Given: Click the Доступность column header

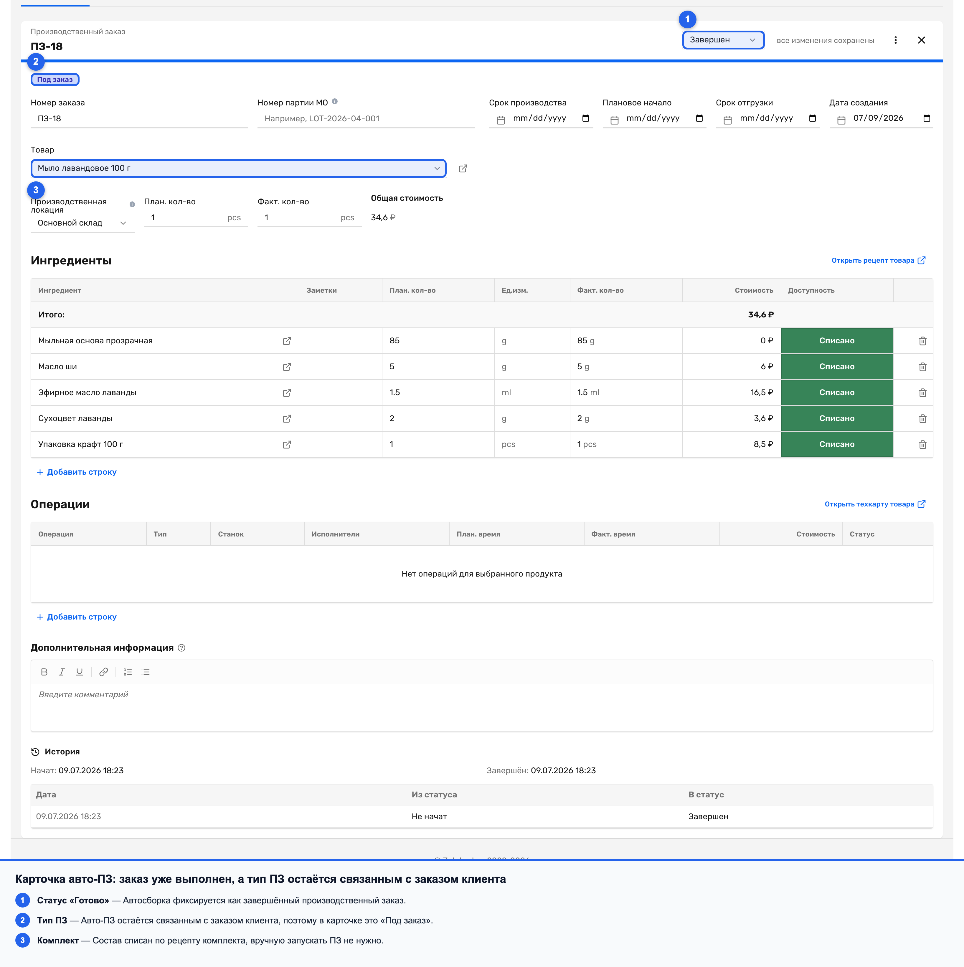Looking at the screenshot, I should point(837,290).
